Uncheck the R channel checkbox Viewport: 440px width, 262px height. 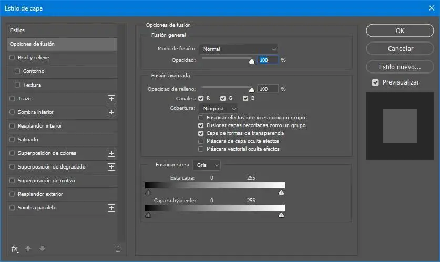(201, 98)
